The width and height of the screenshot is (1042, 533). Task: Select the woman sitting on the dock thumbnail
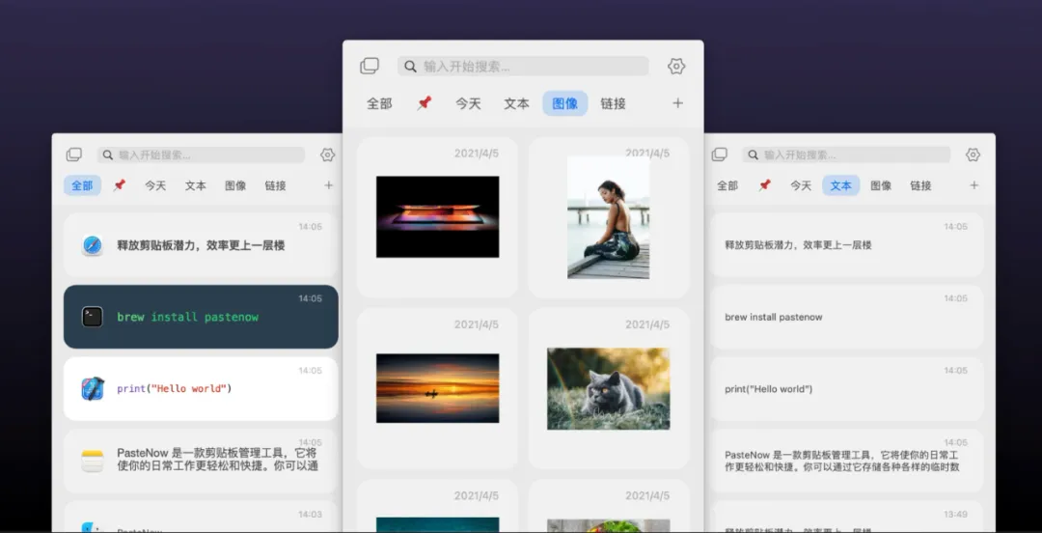coord(608,217)
